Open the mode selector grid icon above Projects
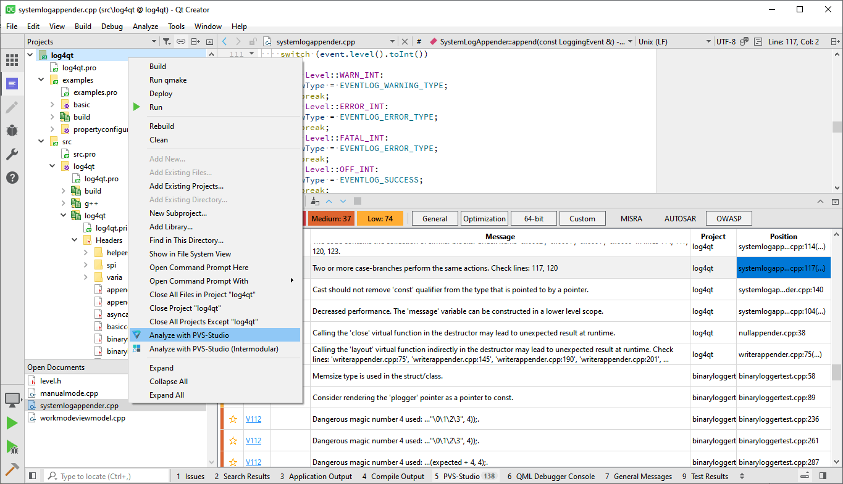The image size is (843, 484). click(x=11, y=59)
